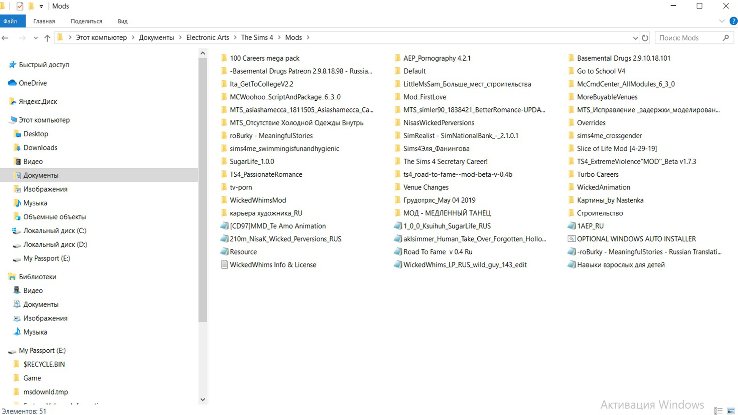Open the Вид ribbon tab
This screenshot has width=738, height=415.
(x=123, y=21)
